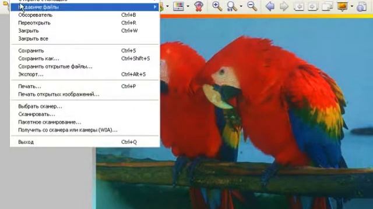This screenshot has height=209, width=373.
Task: Click the blue back arrow icon
Action: point(270,6)
